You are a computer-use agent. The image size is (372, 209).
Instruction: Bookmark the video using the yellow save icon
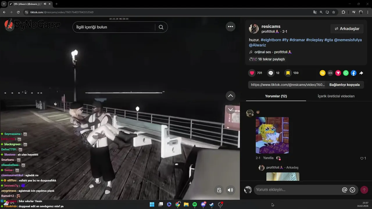coord(288,73)
